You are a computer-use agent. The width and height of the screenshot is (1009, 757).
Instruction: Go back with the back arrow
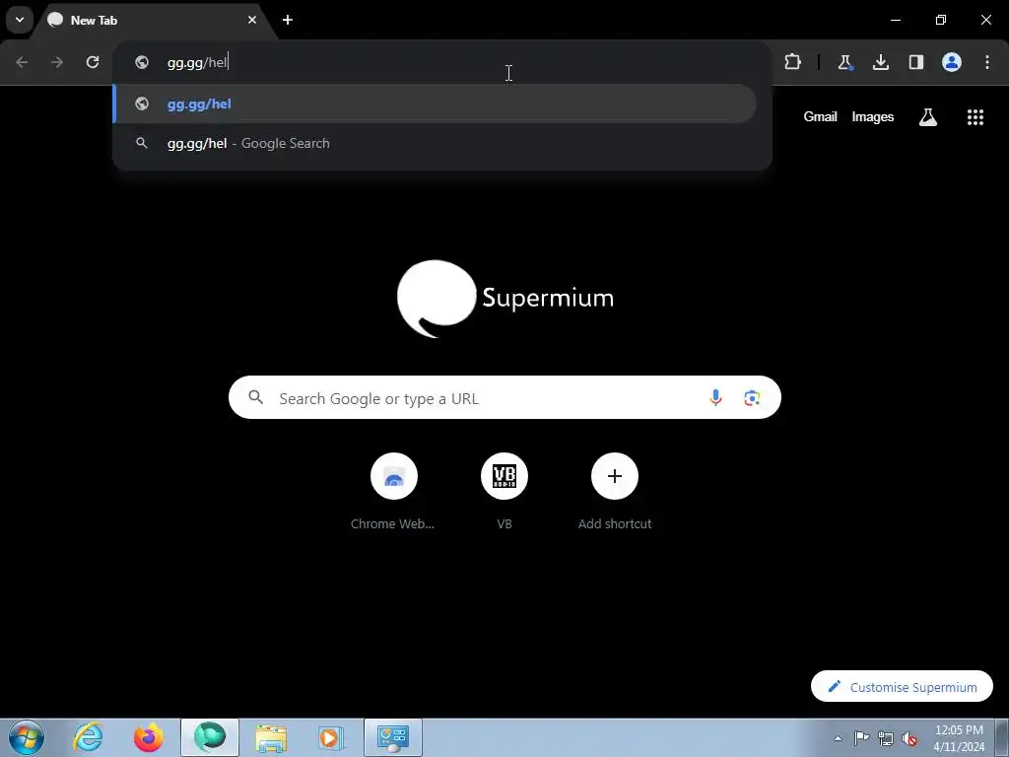click(x=22, y=62)
